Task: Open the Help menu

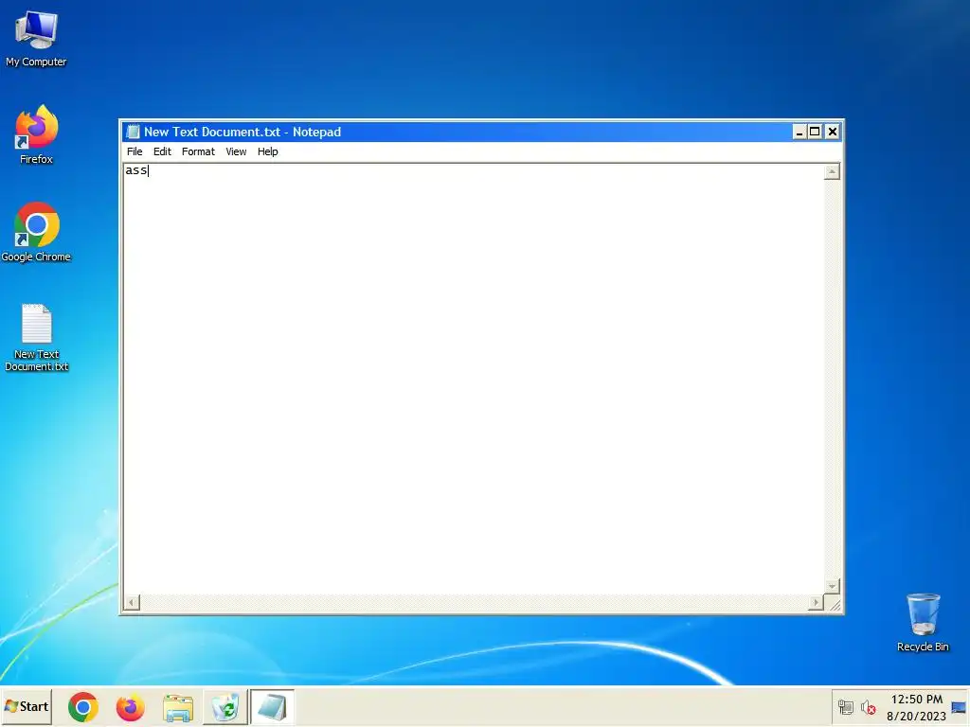Action: pyautogui.click(x=267, y=151)
